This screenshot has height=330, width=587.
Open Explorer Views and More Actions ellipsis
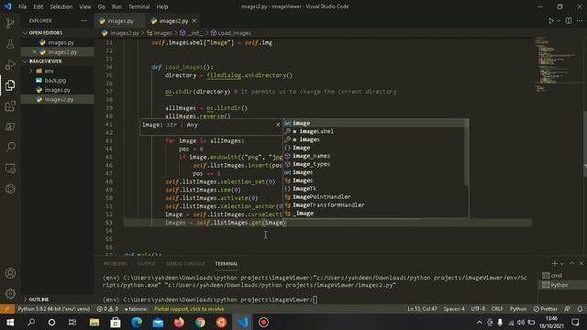pos(83,21)
